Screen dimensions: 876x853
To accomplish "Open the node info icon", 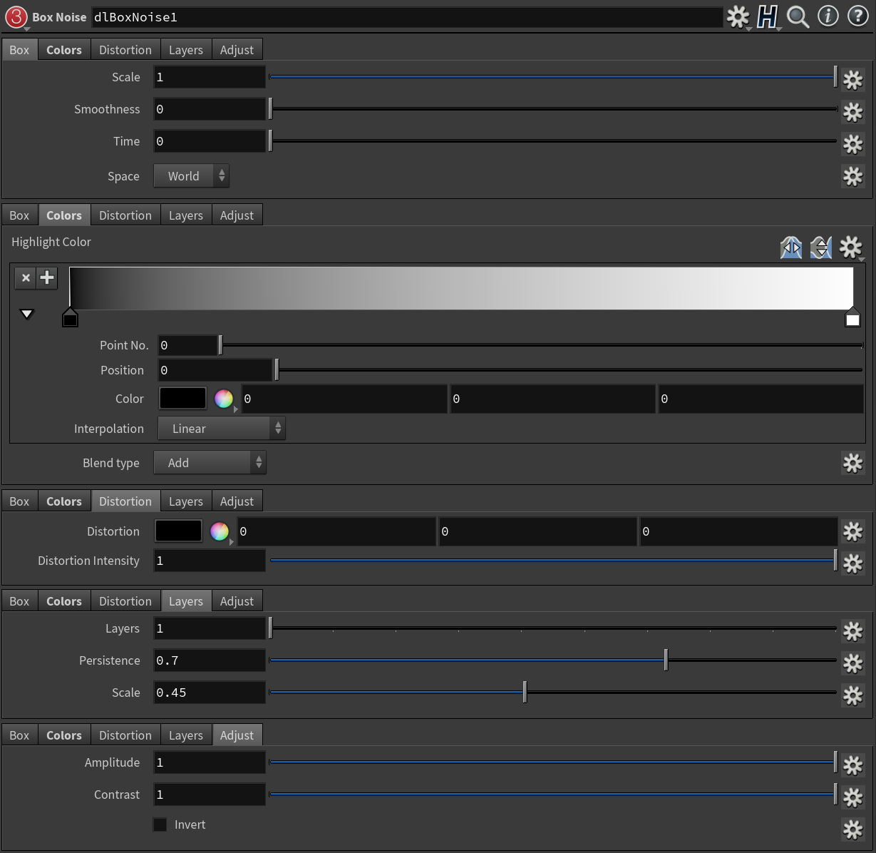I will tap(828, 16).
